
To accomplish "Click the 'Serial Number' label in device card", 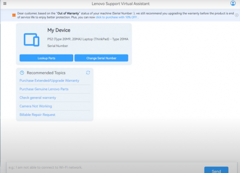I will (x=58, y=46).
